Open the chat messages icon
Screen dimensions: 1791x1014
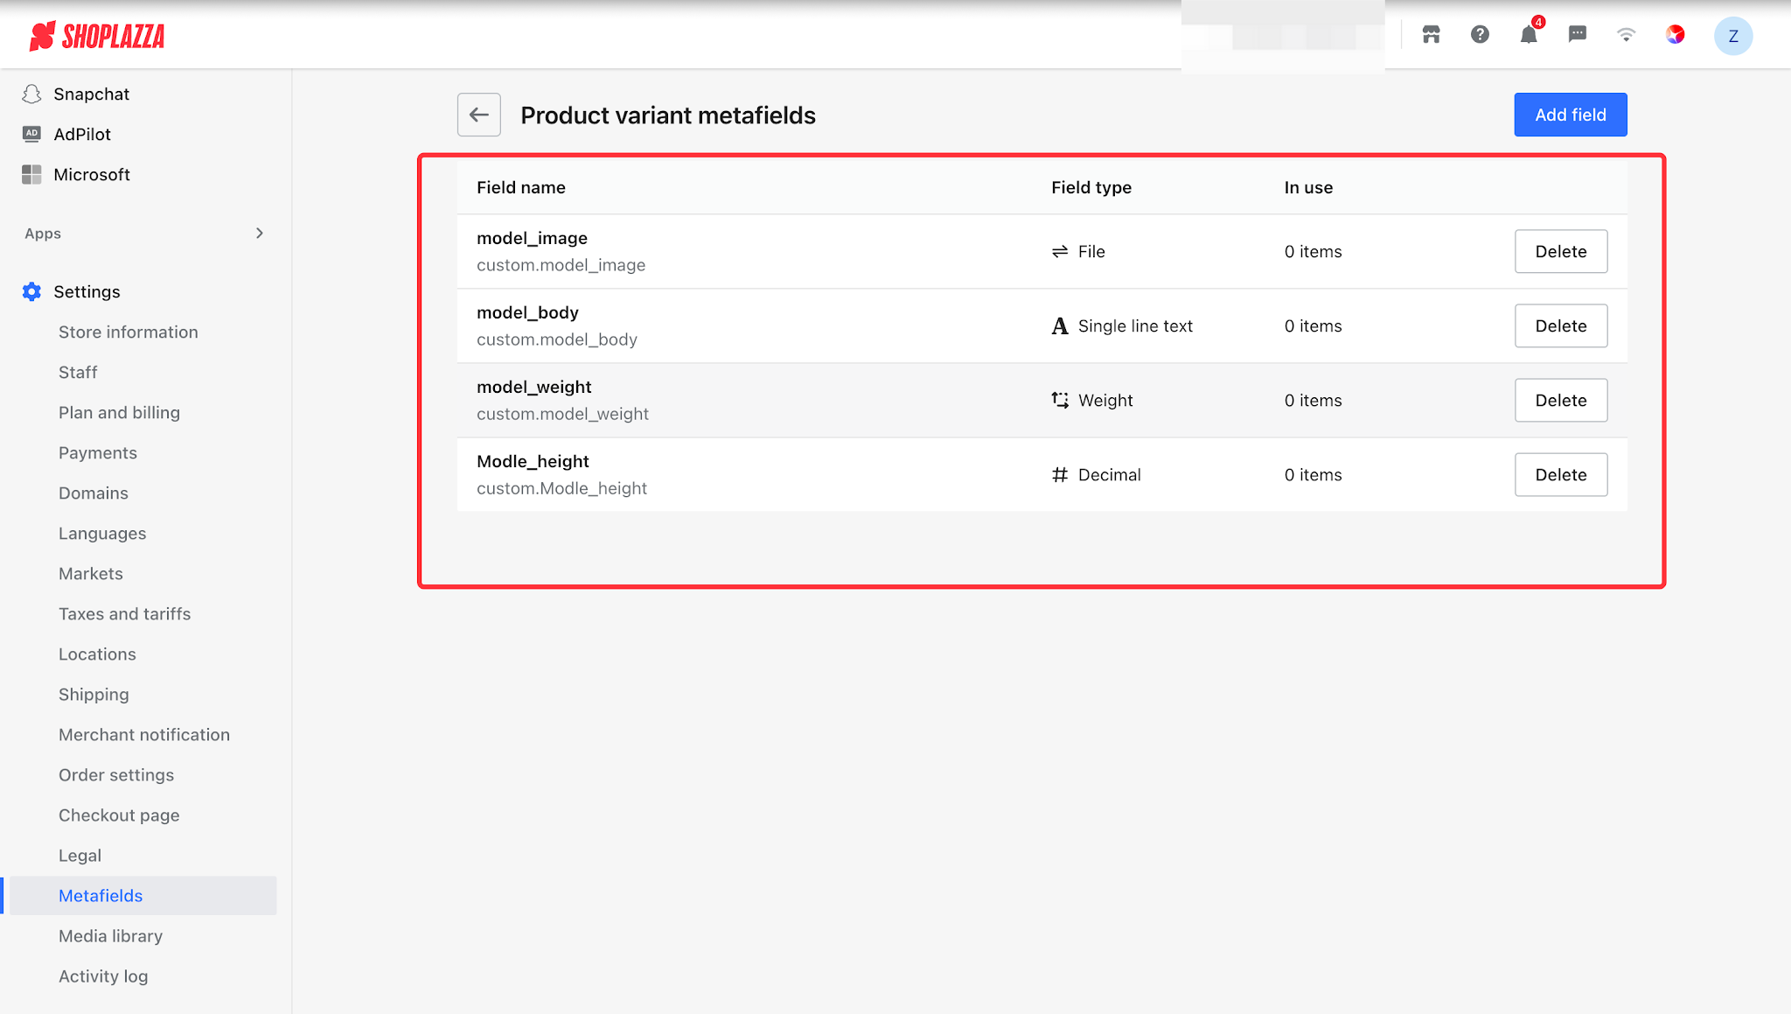(1578, 35)
